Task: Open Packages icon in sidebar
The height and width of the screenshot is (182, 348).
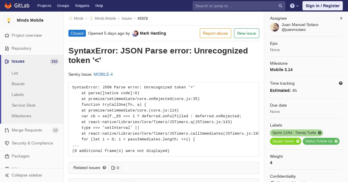Action: [7, 156]
